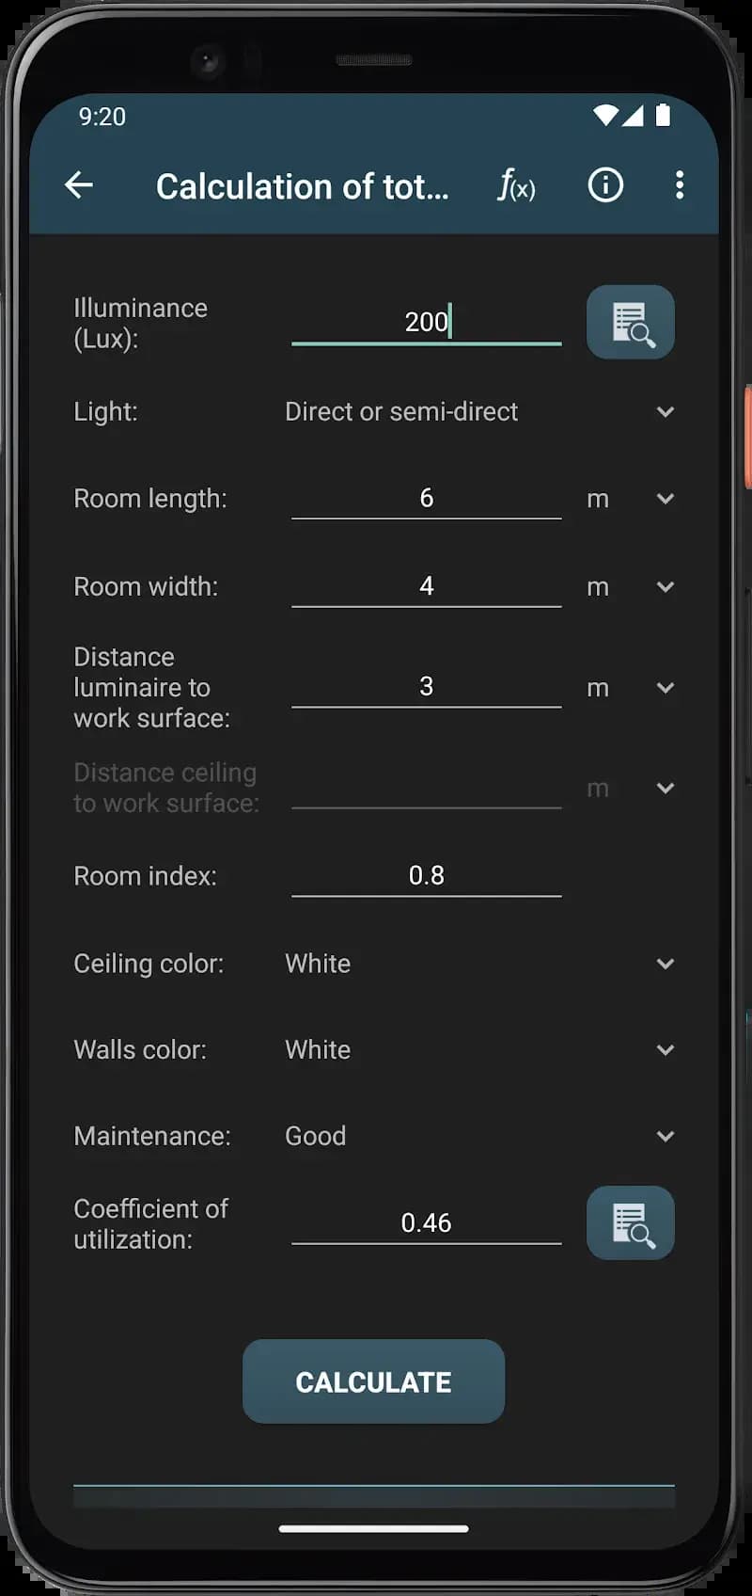
Task: Expand the Light type dropdown
Action: (665, 412)
